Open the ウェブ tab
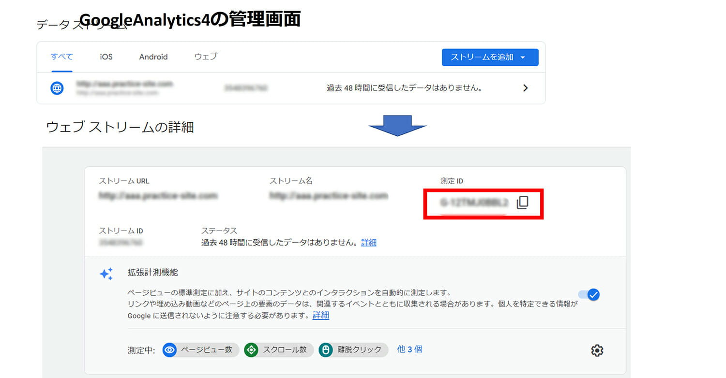Image resolution: width=726 pixels, height=378 pixels. 206,57
